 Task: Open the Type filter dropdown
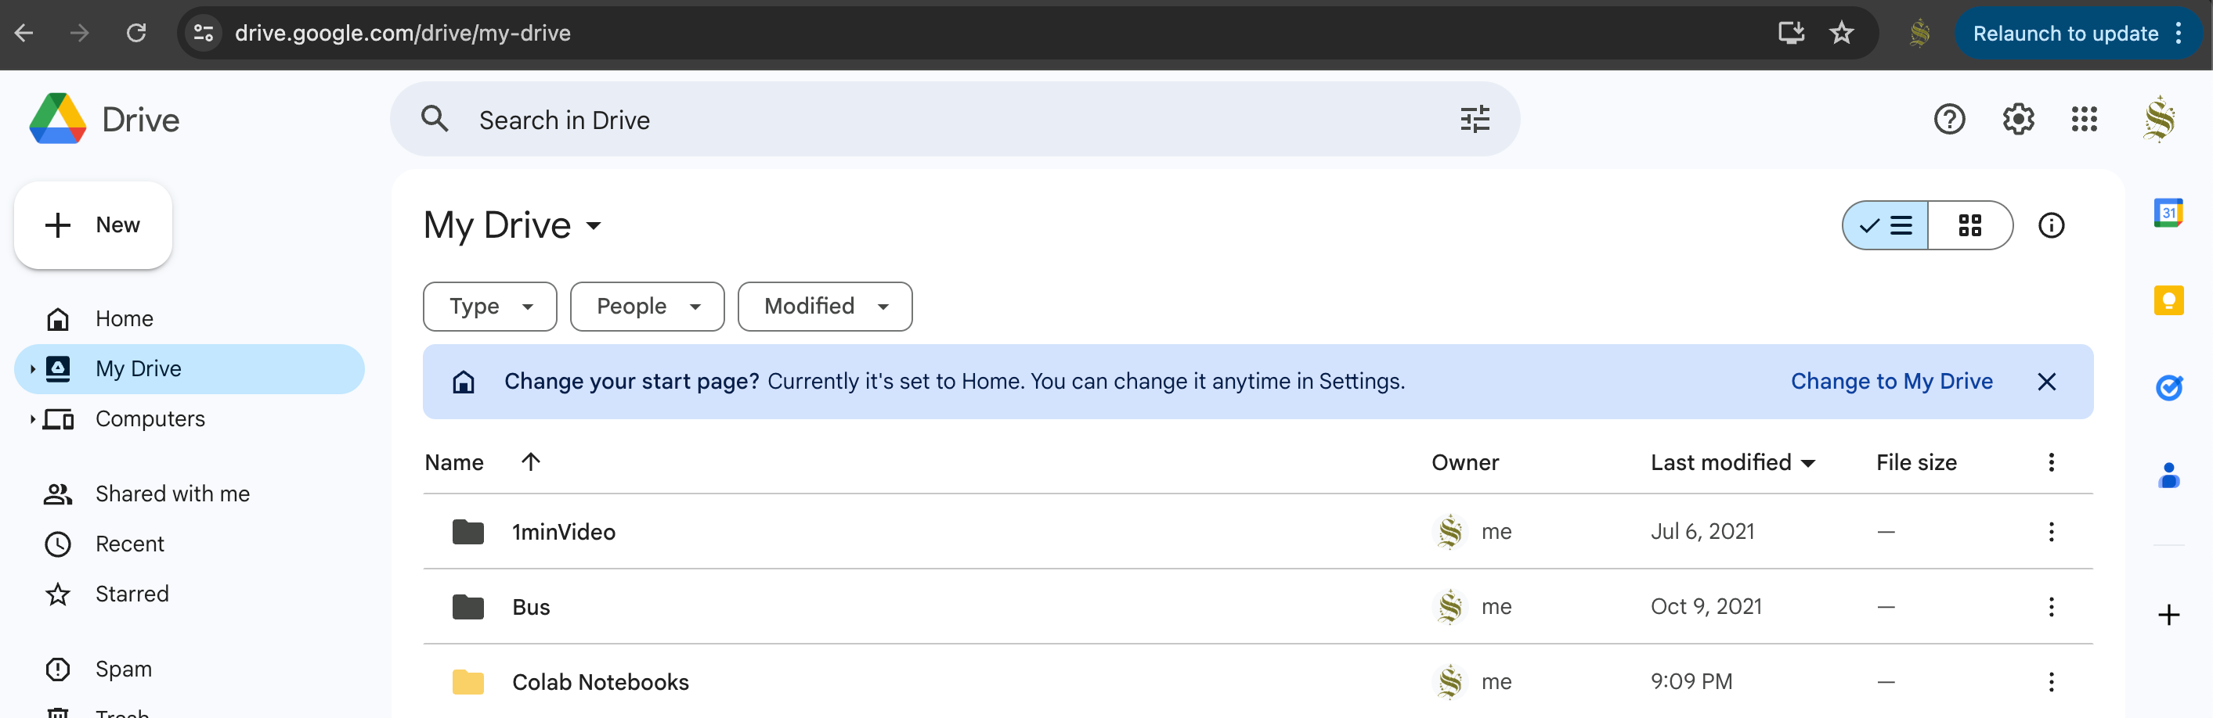point(489,307)
